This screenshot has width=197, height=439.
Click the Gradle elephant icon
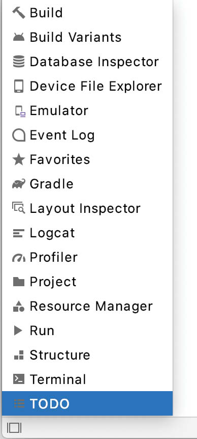point(19,184)
